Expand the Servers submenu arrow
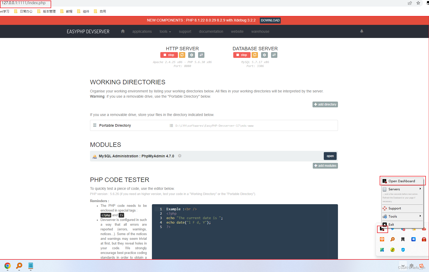Screen dimensions: 429x272 click(420, 189)
